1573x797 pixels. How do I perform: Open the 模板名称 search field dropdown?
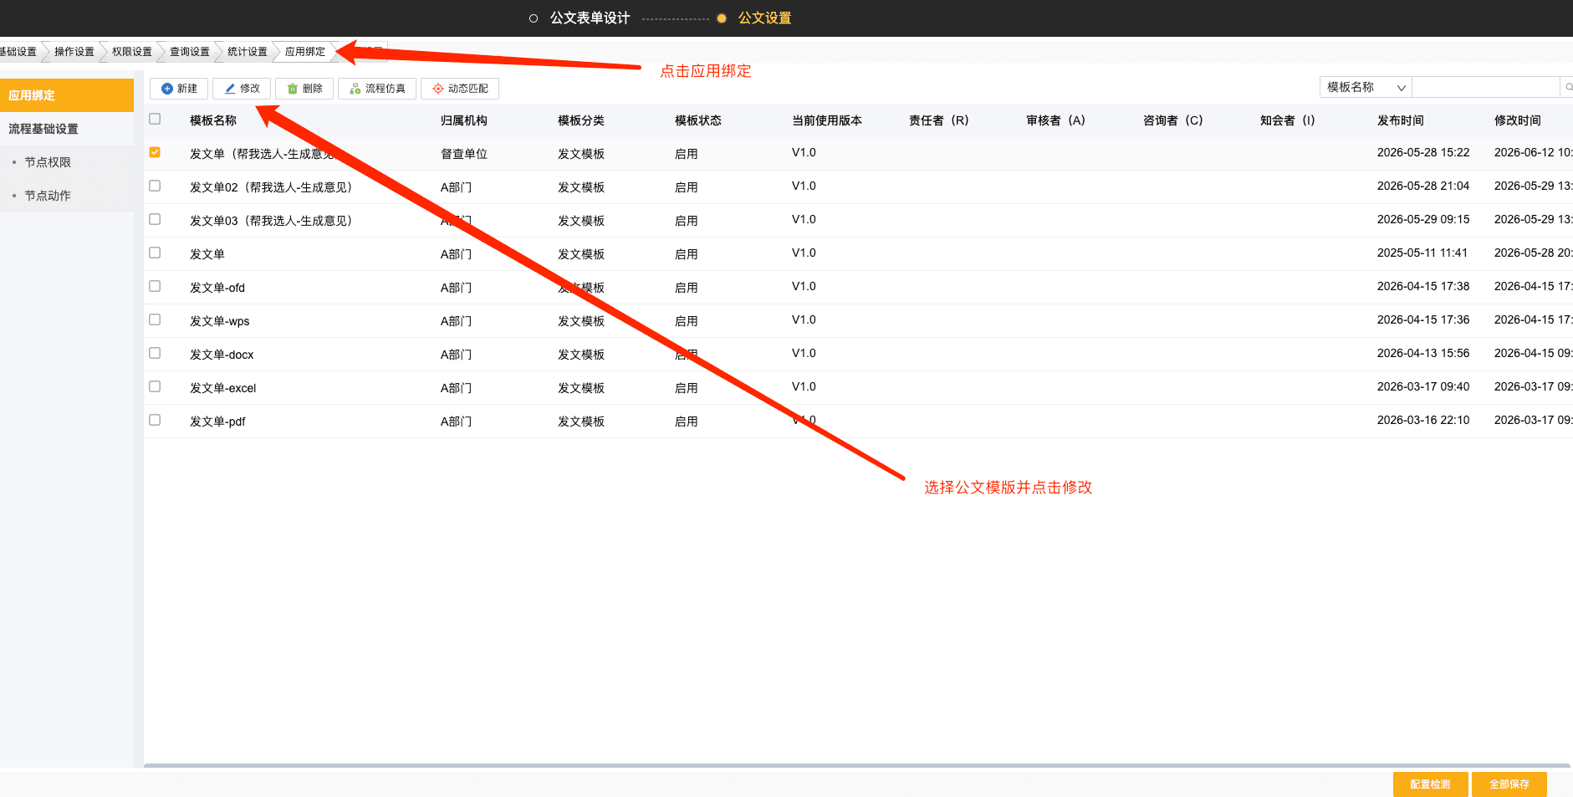(x=1366, y=87)
